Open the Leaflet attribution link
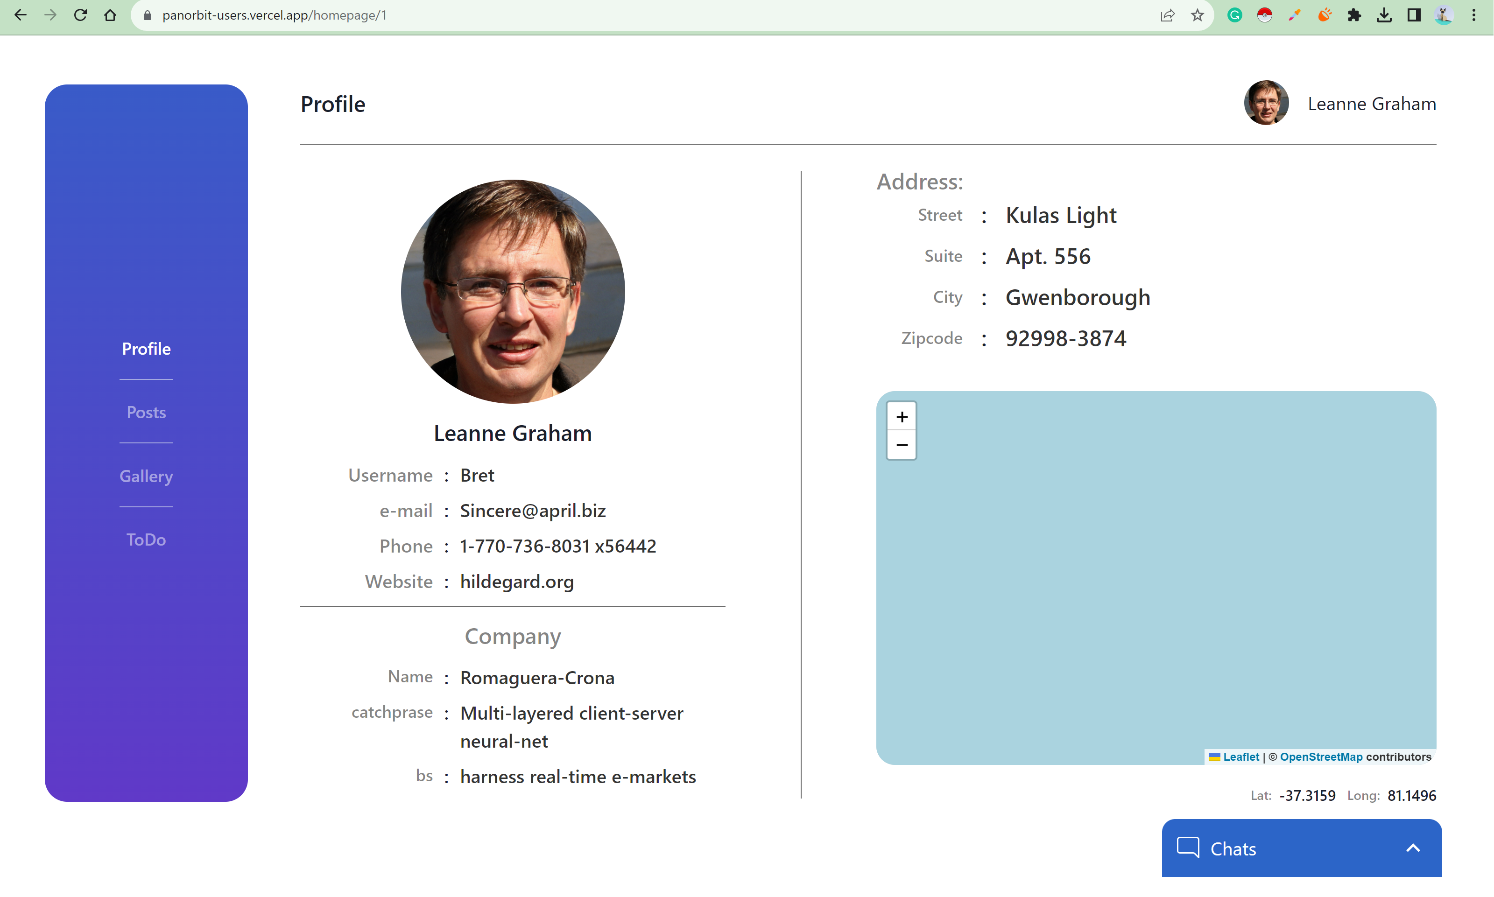 [x=1240, y=757]
